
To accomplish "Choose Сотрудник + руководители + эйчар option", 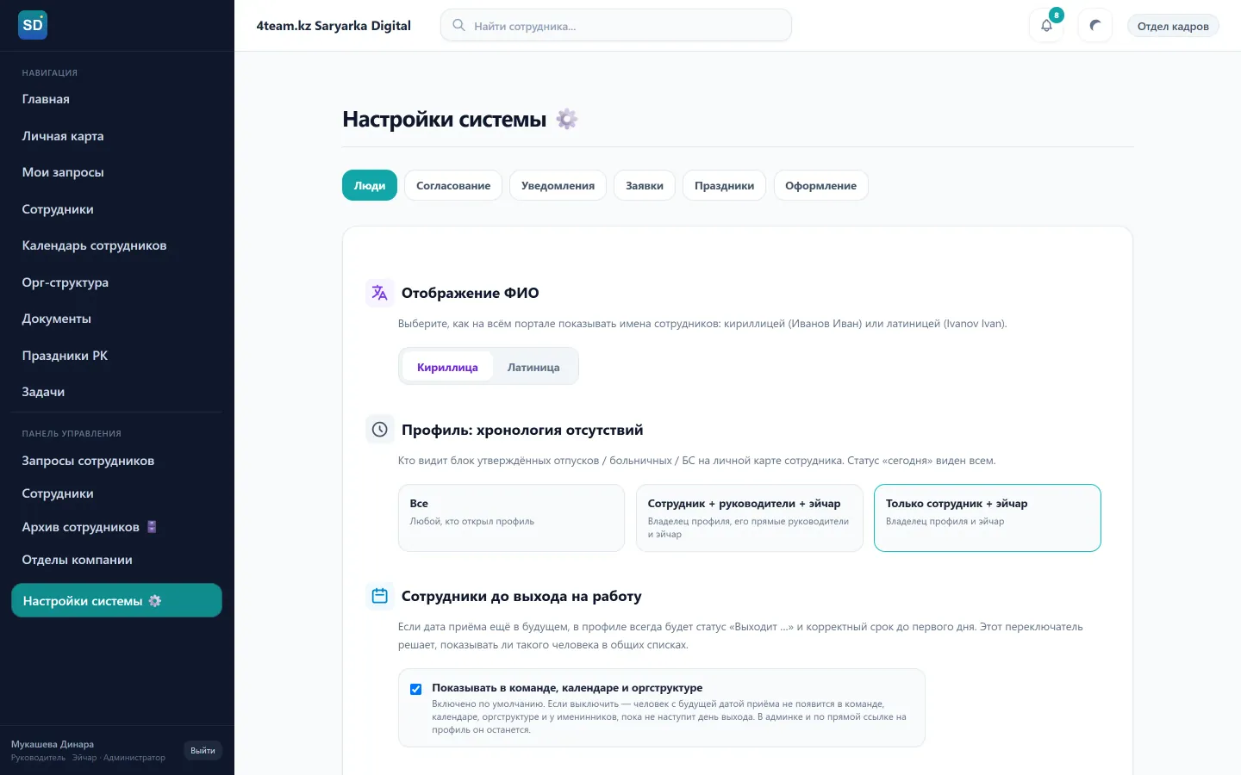I will (x=750, y=518).
